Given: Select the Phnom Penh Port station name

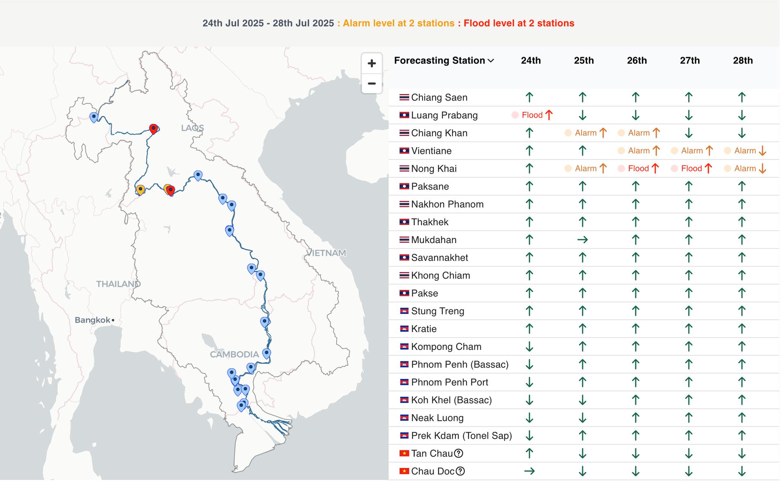Looking at the screenshot, I should tap(449, 382).
